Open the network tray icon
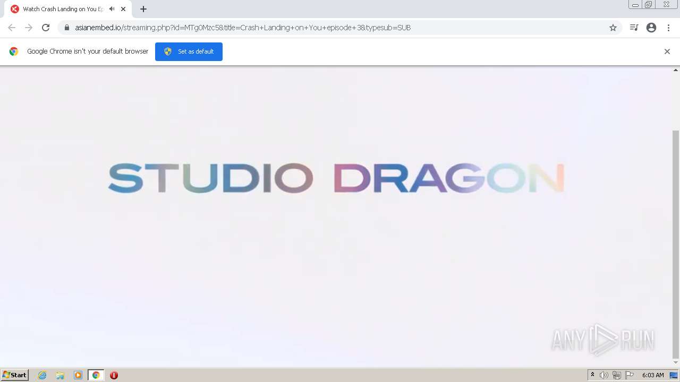The image size is (680, 382). coord(616,375)
